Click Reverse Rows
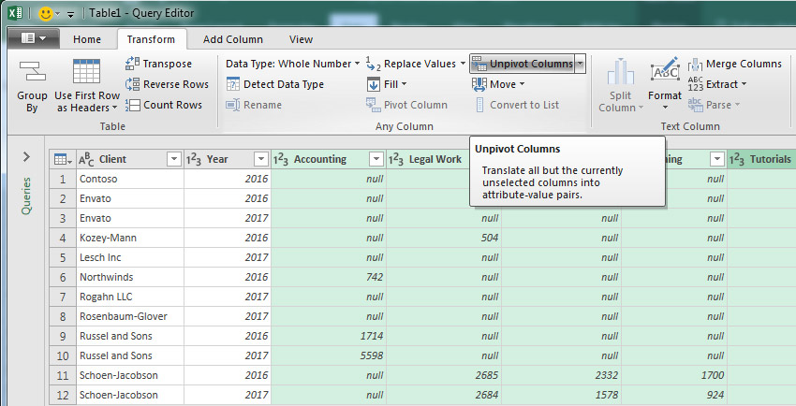Viewport: 796px width, 406px height. tap(167, 84)
